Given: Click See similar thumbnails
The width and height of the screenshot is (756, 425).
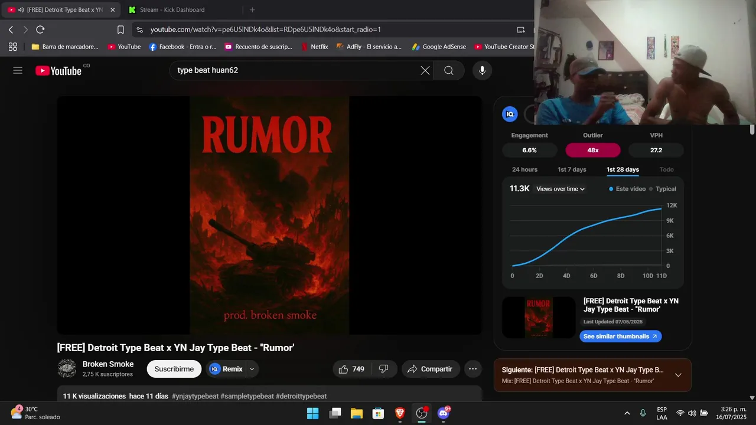Looking at the screenshot, I should point(620,336).
